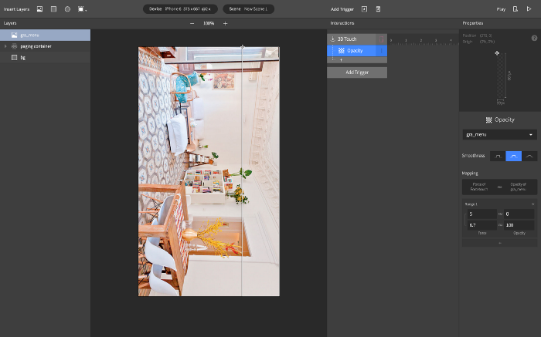Screen dimensions: 541x337
Task: Add response with plus under Opacity
Action: 342,60
